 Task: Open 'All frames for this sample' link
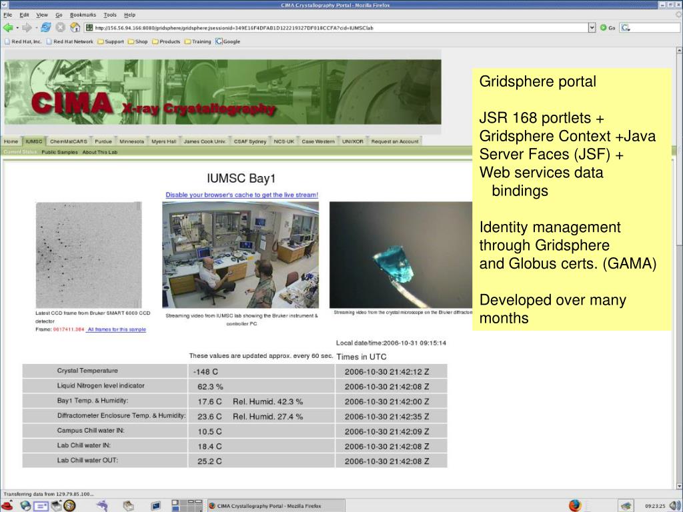coord(116,329)
